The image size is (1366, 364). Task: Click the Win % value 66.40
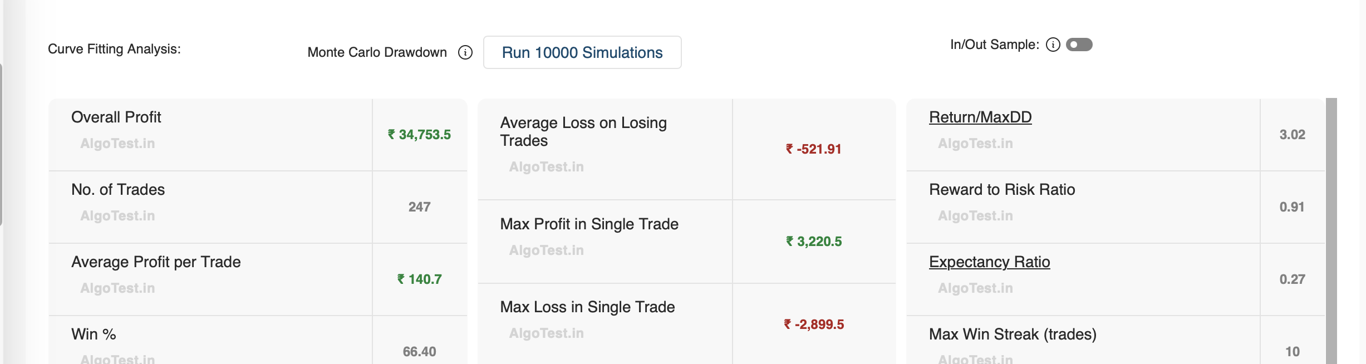point(419,352)
